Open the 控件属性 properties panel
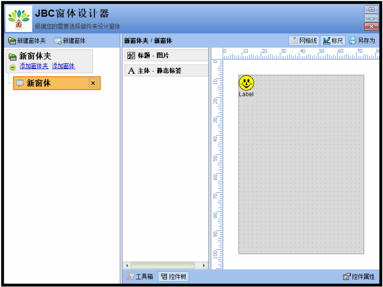The height and width of the screenshot is (287, 383). point(359,277)
